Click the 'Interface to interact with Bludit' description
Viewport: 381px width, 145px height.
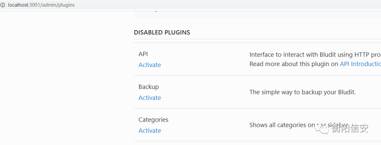315,55
